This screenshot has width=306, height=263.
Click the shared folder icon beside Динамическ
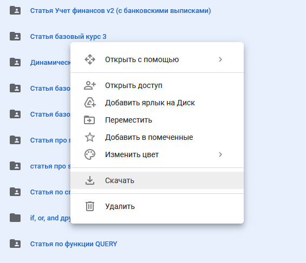pyautogui.click(x=15, y=62)
